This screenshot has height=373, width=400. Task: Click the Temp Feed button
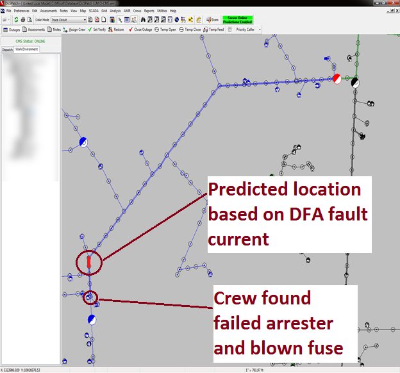click(x=213, y=29)
